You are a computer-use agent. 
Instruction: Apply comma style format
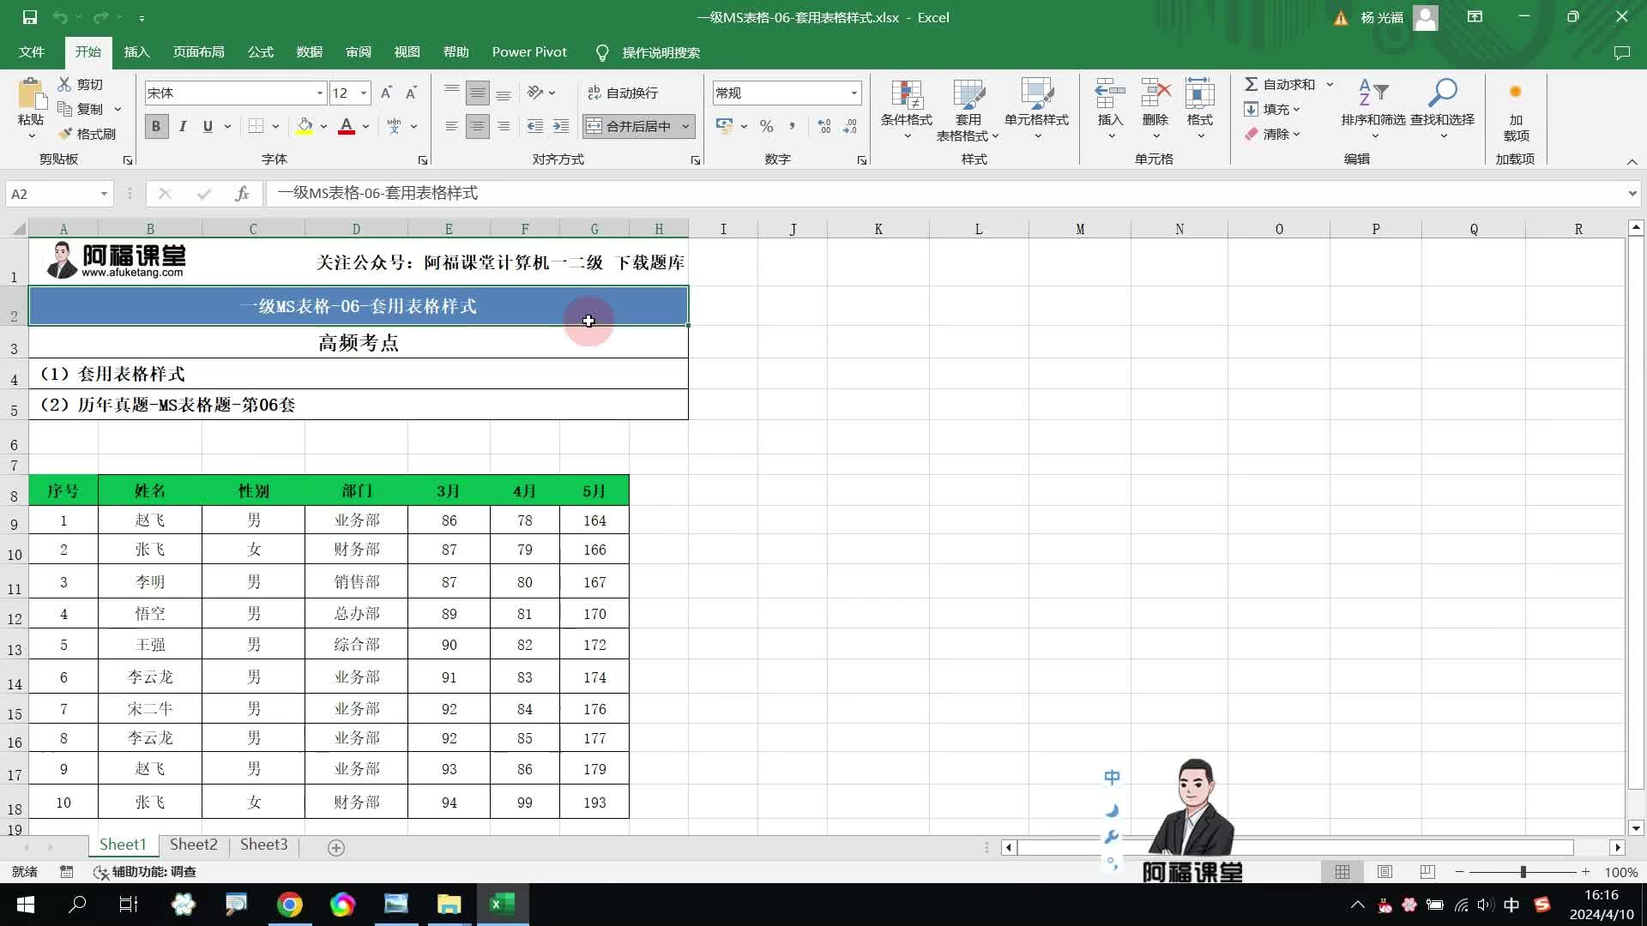(792, 126)
